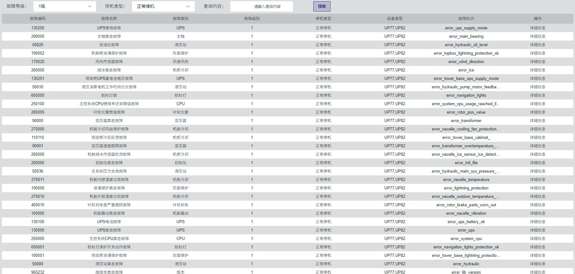
Task: Open 详细信息 for error_wind_direction row
Action: [x=537, y=62]
